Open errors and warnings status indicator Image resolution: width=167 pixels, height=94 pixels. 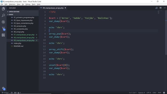pyautogui.click(x=17, y=93)
